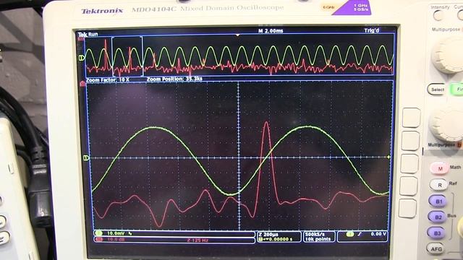Hit the R Ref button
The image size is (463, 260).
(x=439, y=185)
